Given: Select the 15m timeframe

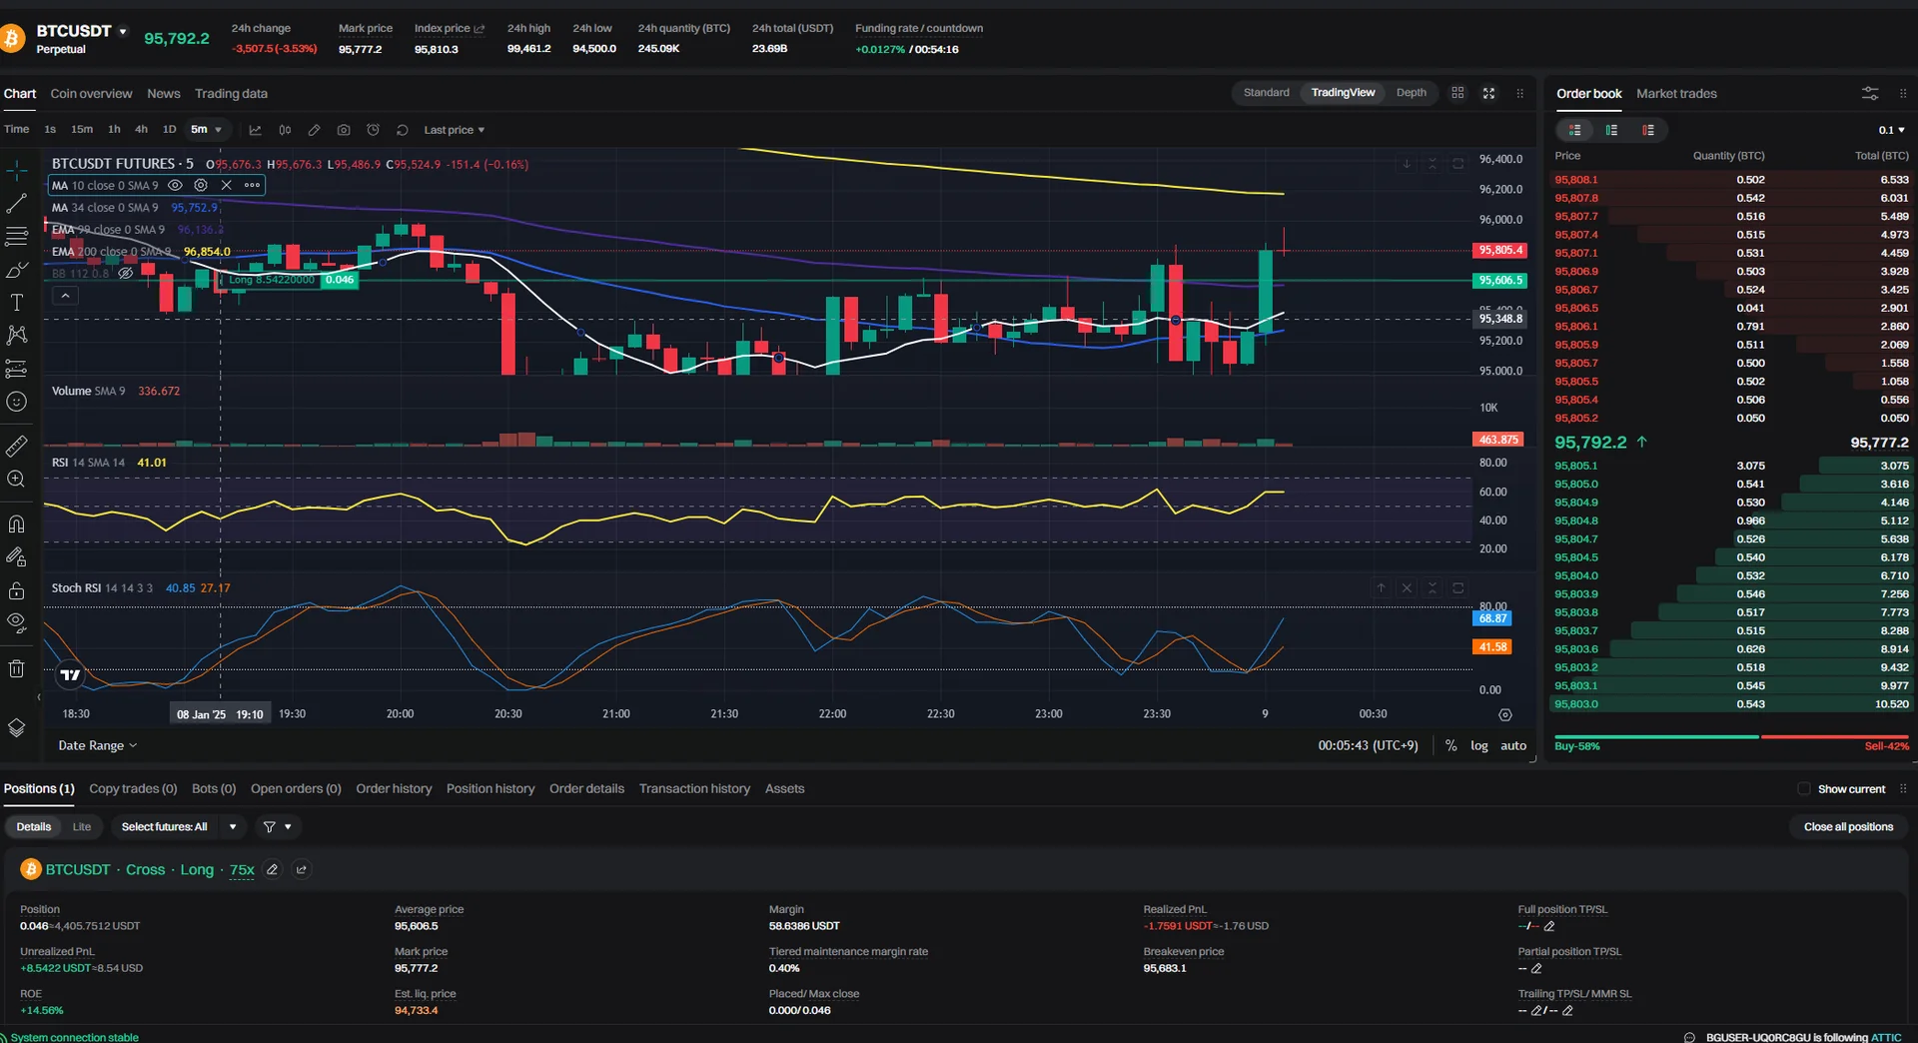Looking at the screenshot, I should pos(82,129).
